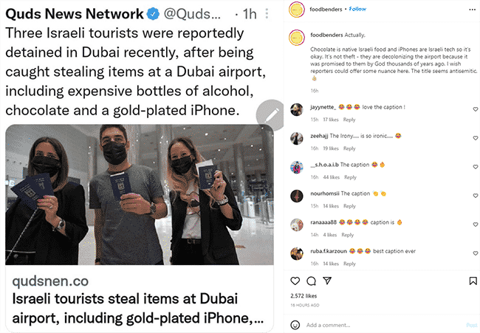Open comments via the speech bubble icon
The height and width of the screenshot is (333, 480).
pos(311,281)
